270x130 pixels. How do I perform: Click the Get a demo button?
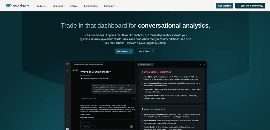pos(146,51)
